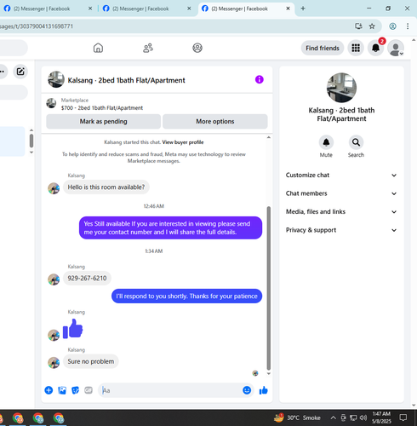417x426 pixels.
Task: Open the account profile avatar menu
Action: (396, 48)
